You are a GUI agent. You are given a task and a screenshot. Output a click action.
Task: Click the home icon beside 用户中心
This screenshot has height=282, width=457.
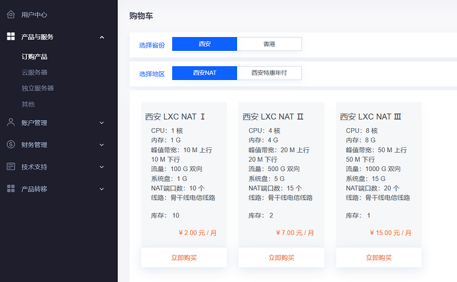[11, 15]
